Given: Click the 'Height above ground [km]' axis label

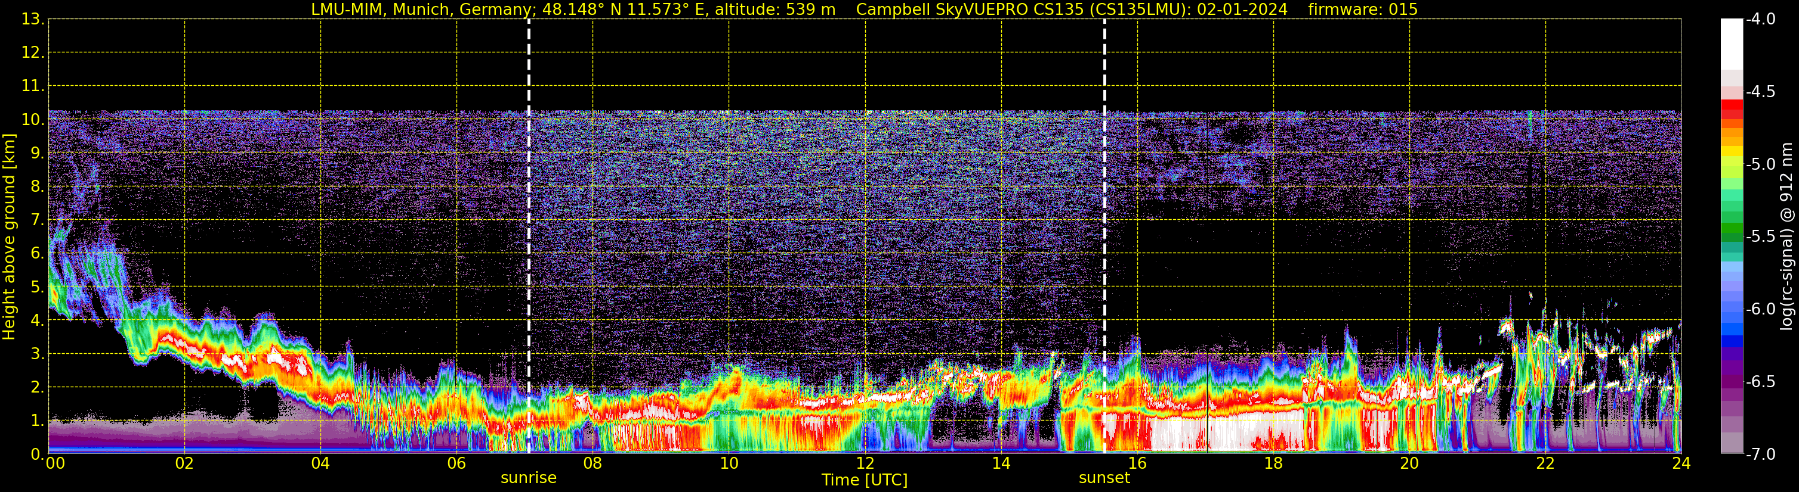Looking at the screenshot, I should [x=9, y=236].
